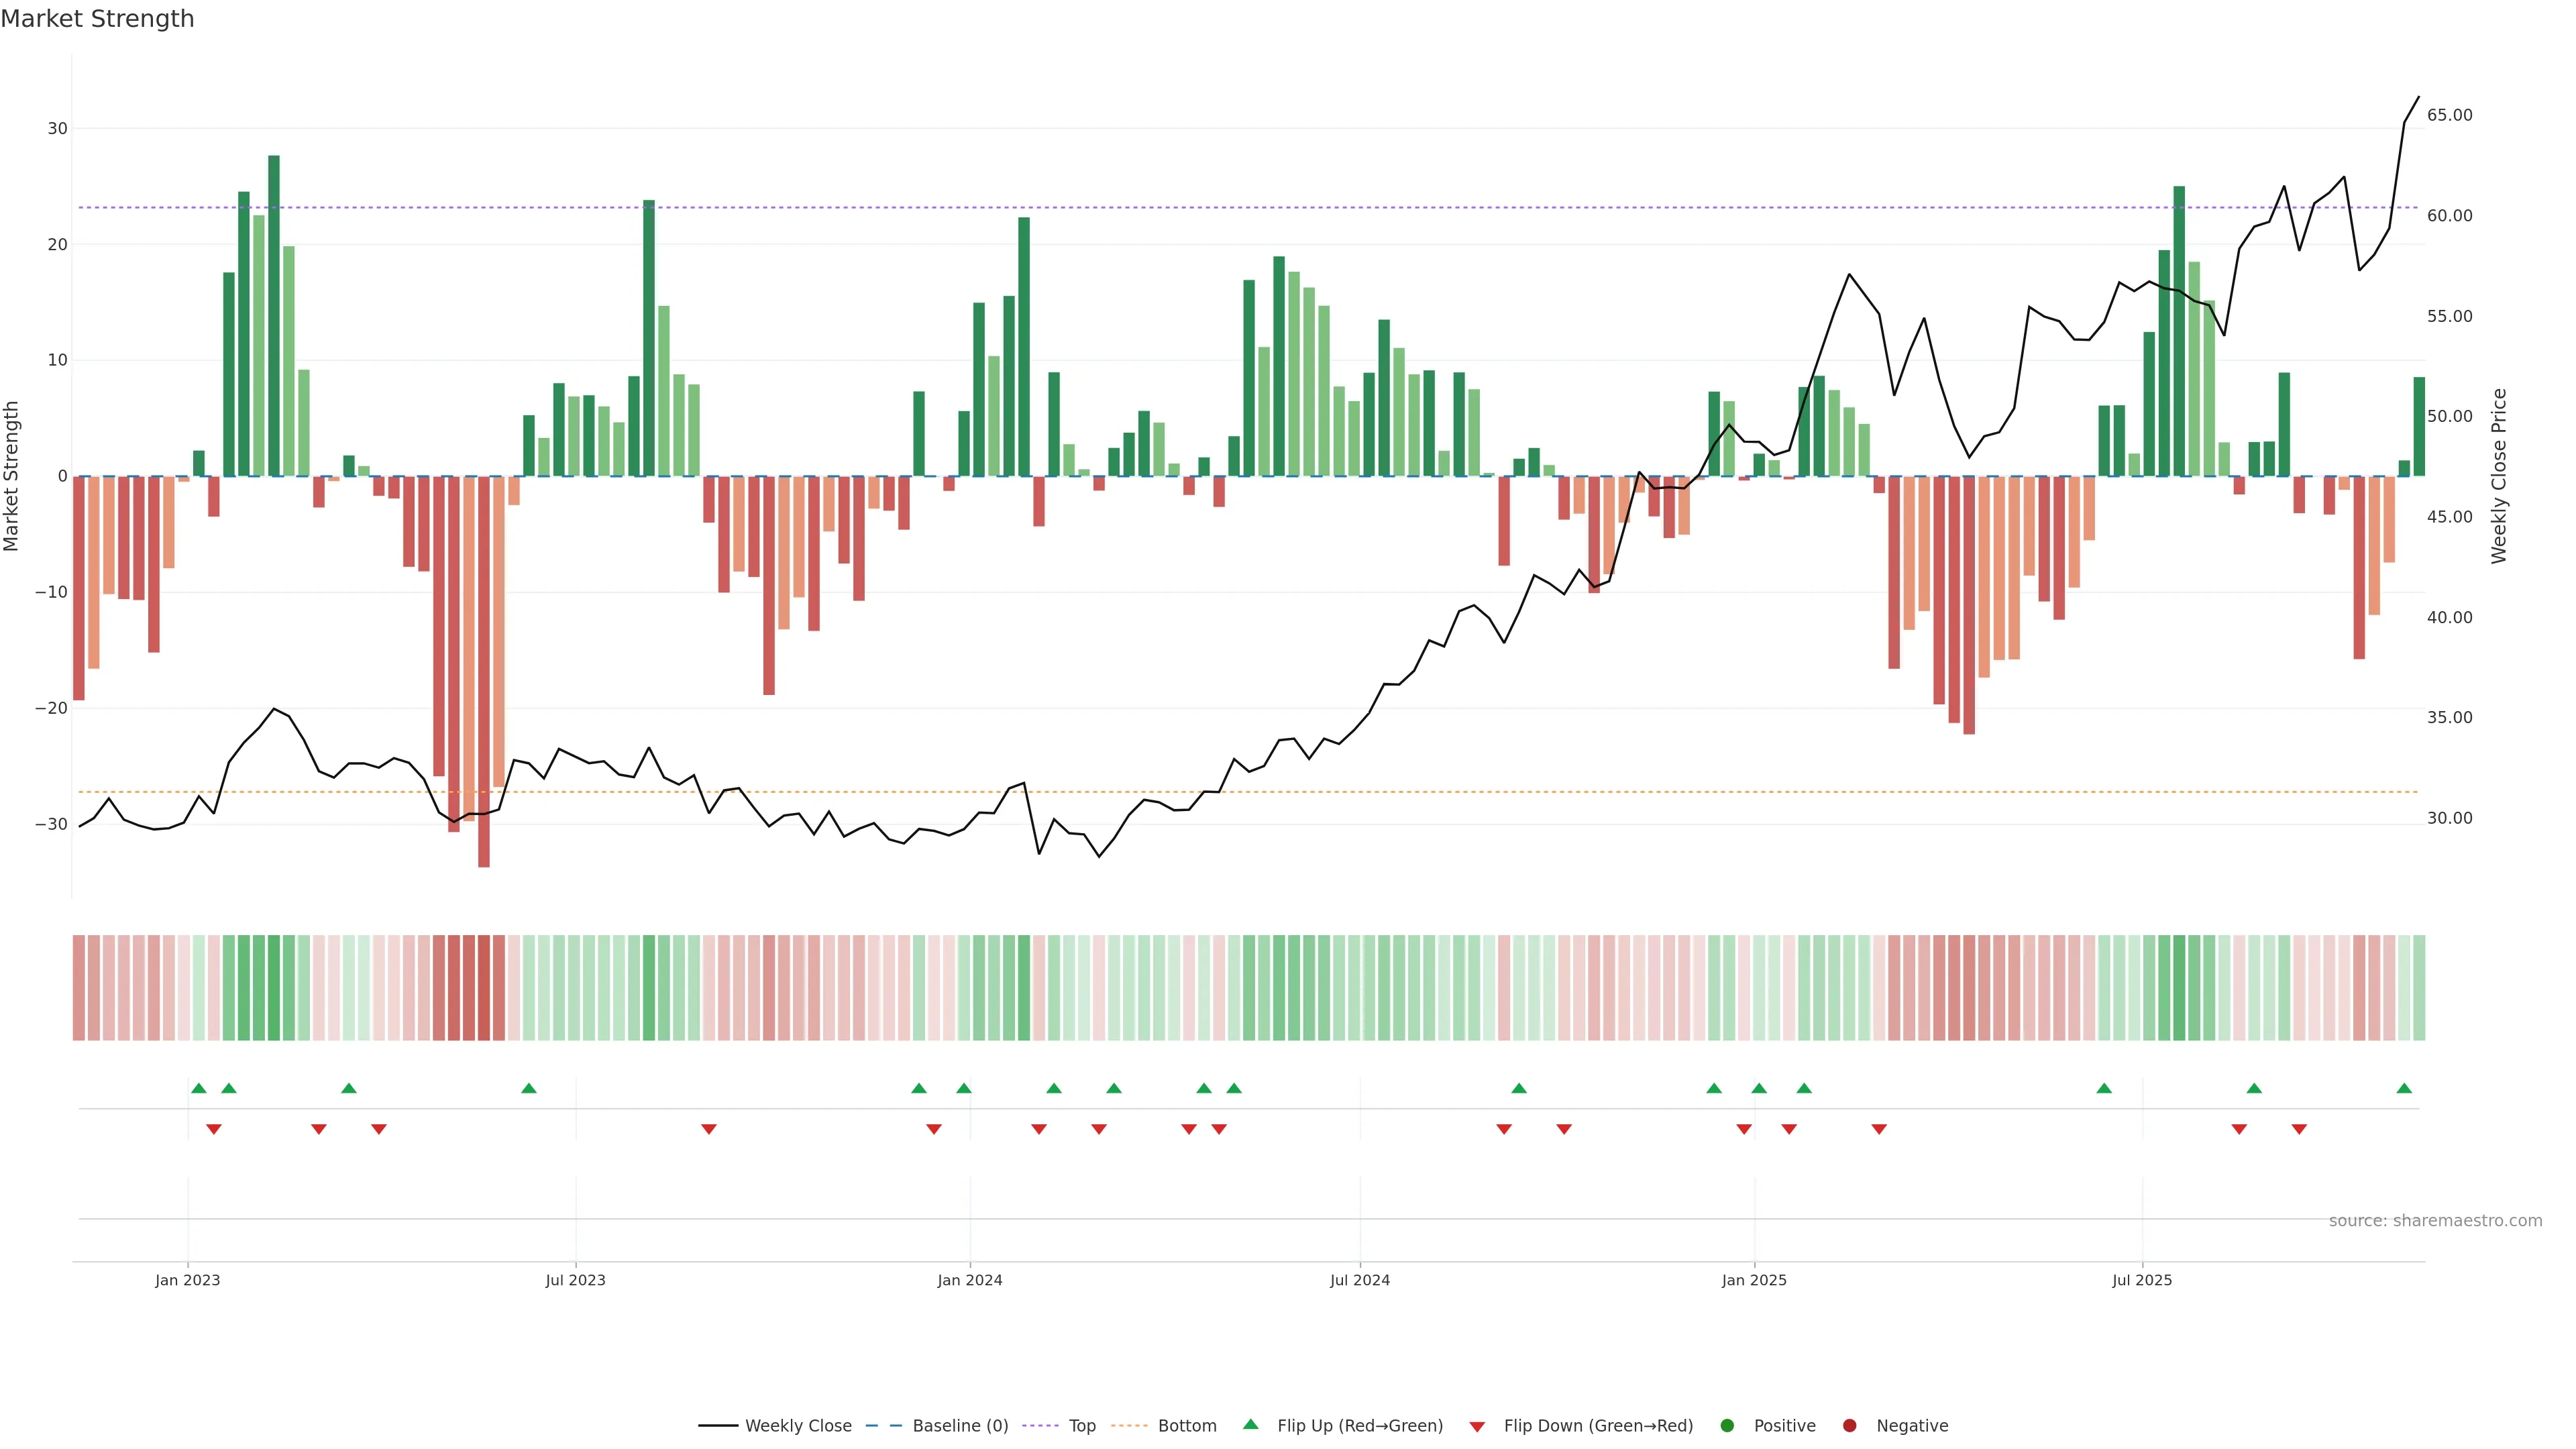This screenshot has width=2576, height=1449.
Task: Click the red Flip Down legend triangle
Action: [1477, 1426]
